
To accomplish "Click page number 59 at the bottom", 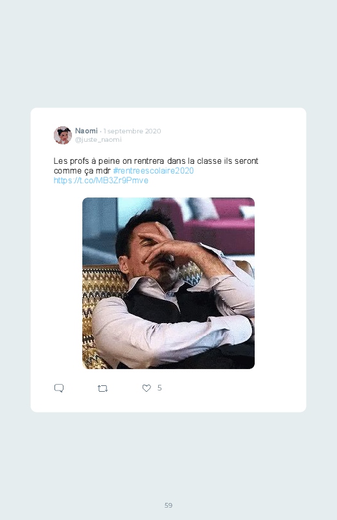I will (168, 505).
